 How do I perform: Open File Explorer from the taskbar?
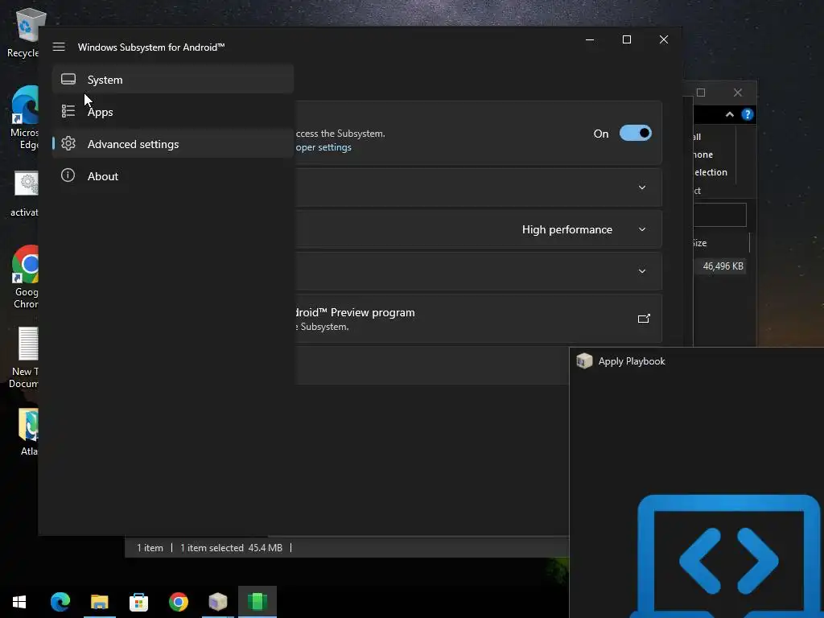[99, 602]
